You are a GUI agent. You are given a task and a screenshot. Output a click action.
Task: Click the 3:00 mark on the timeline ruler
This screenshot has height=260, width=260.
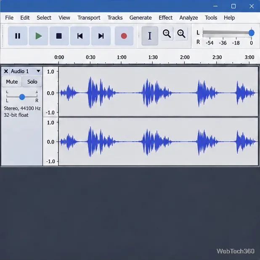[249, 57]
